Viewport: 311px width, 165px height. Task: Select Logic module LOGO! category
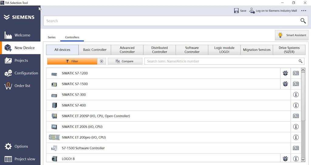coord(224,50)
